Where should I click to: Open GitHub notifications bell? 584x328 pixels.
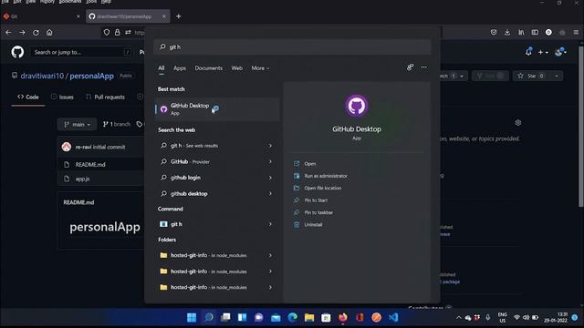tap(528, 52)
